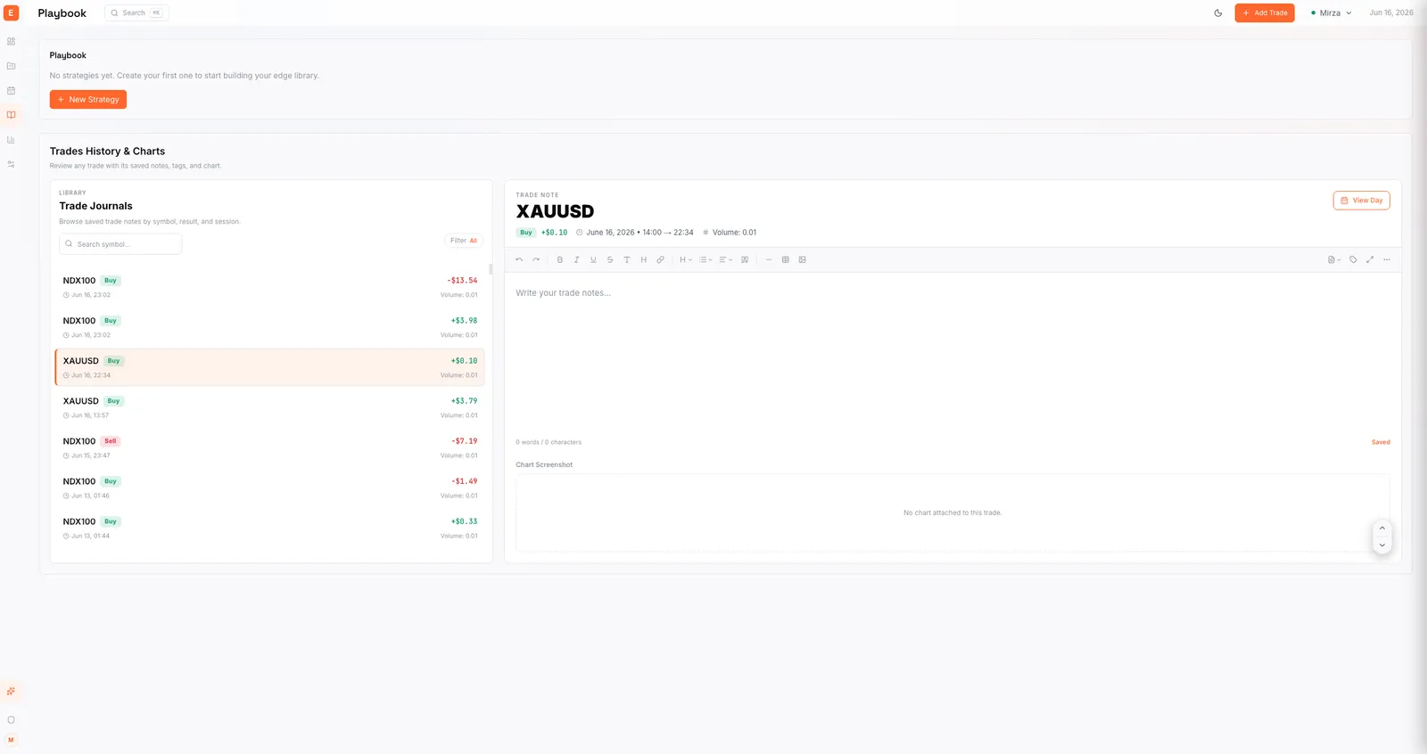
Task: Redo edit in note toolbar
Action: (x=536, y=260)
